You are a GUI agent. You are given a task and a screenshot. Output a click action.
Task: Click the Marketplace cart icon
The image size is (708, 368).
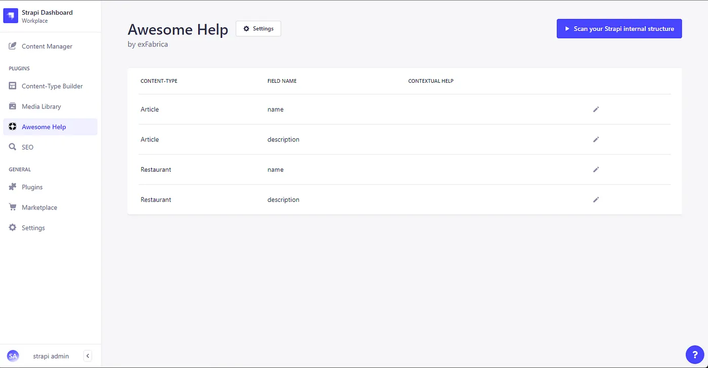point(13,207)
